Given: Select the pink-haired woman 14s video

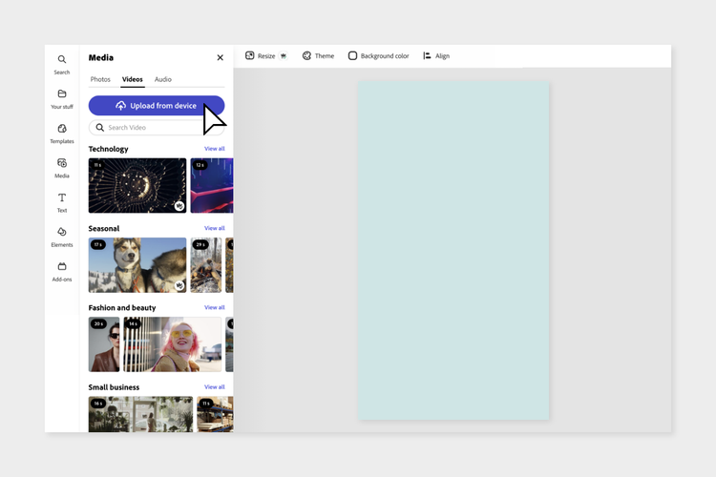Looking at the screenshot, I should (x=173, y=344).
